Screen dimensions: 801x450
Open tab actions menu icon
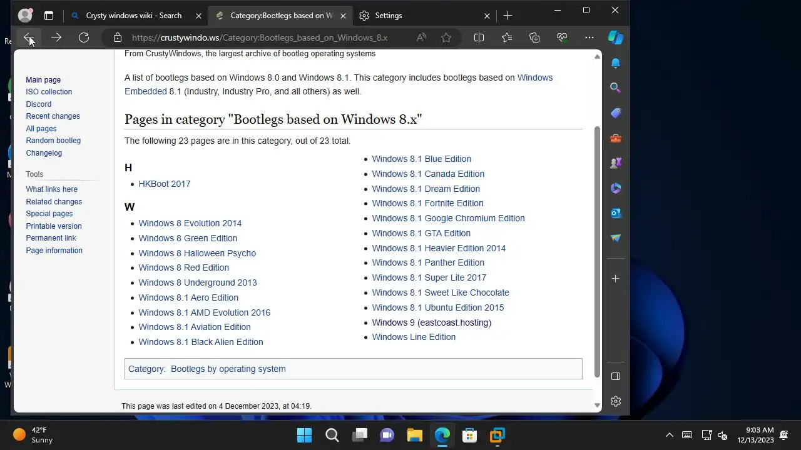point(49,16)
